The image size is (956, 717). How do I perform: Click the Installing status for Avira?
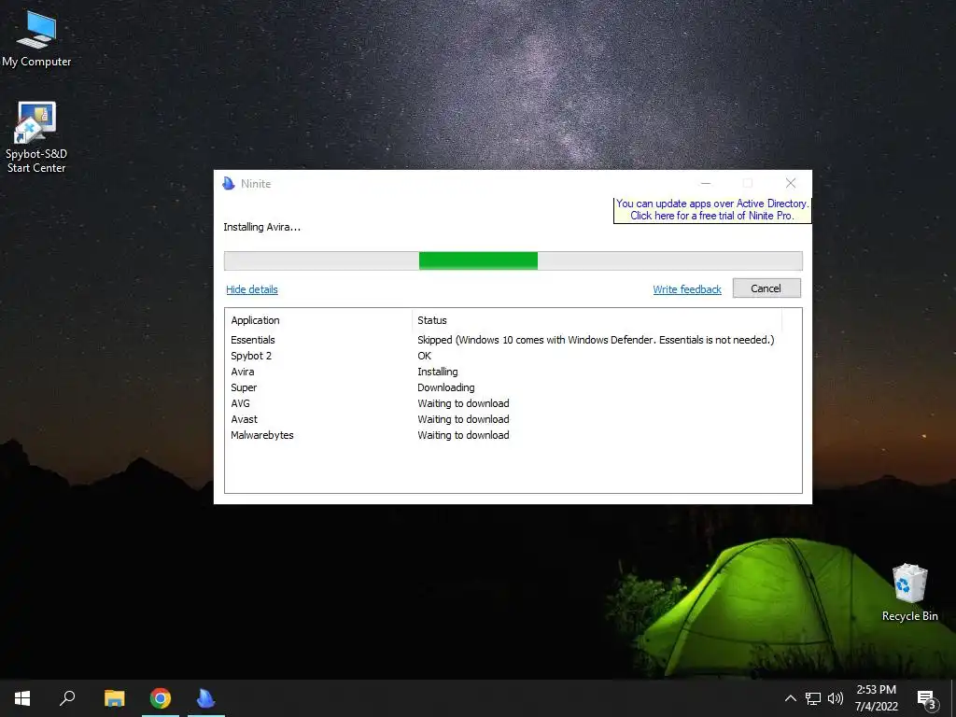[438, 372]
